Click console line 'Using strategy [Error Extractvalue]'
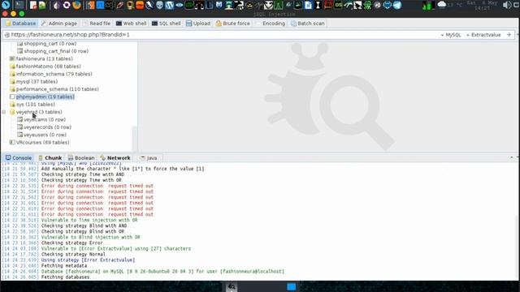 [x=88, y=260]
